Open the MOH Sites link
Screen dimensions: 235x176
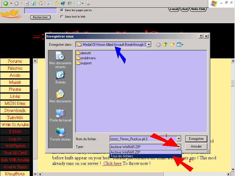[15, 104]
